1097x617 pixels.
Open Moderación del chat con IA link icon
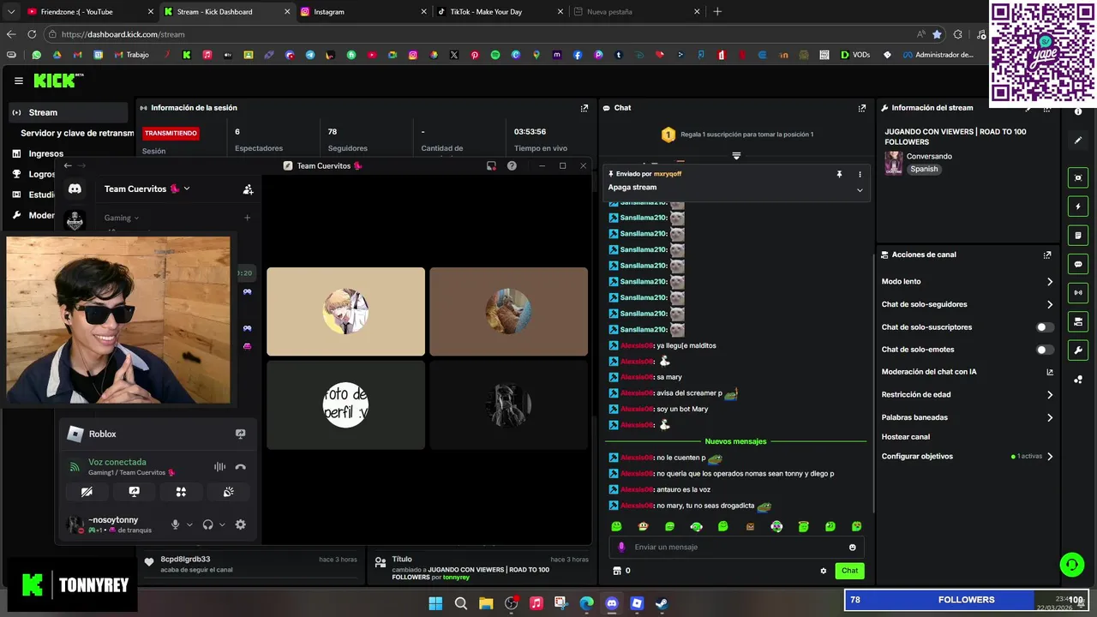(1050, 372)
